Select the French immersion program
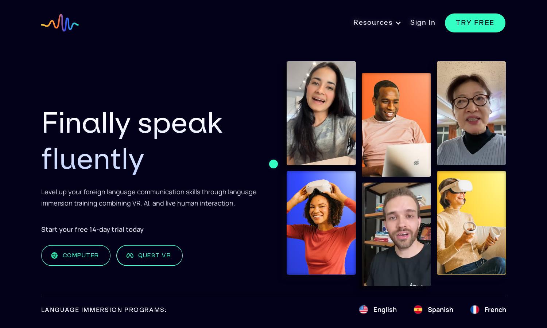Screen dimensions: 547x328 (488, 310)
